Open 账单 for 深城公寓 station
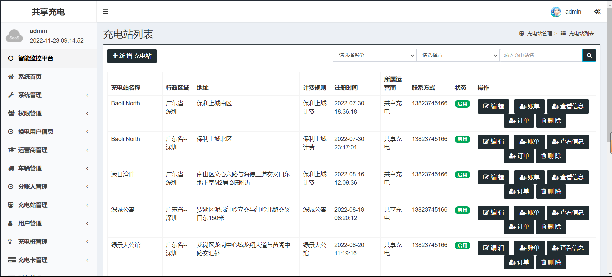The height and width of the screenshot is (277, 612). 529,213
